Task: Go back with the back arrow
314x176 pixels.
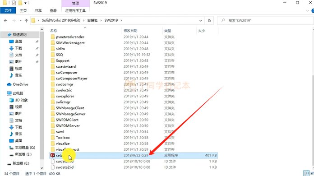Action: (x=5, y=20)
